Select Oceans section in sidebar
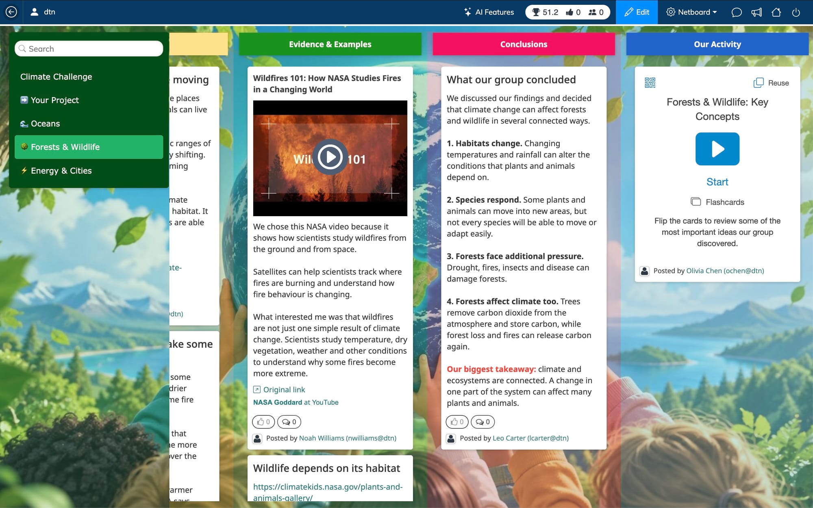This screenshot has width=813, height=508. (89, 124)
